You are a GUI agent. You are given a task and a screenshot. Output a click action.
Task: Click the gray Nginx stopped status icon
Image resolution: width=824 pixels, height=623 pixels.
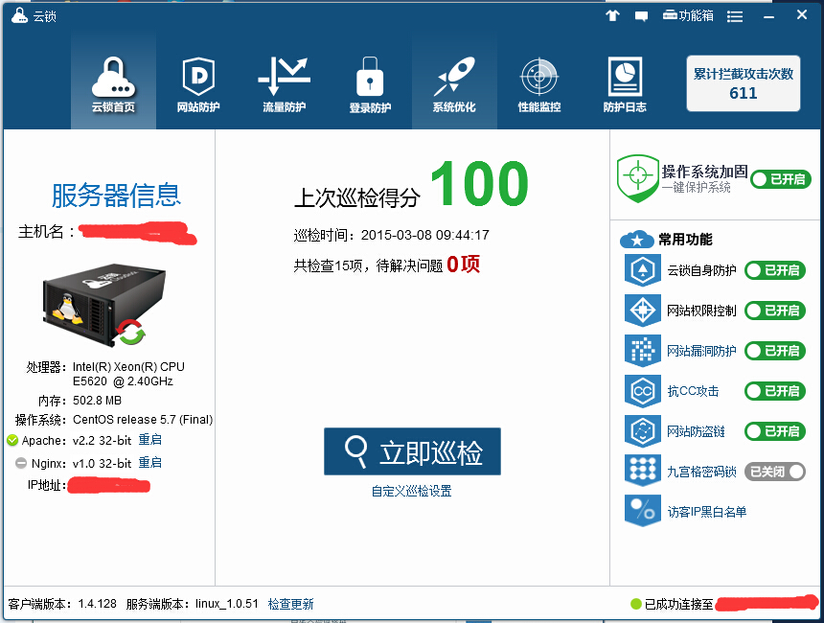21,463
